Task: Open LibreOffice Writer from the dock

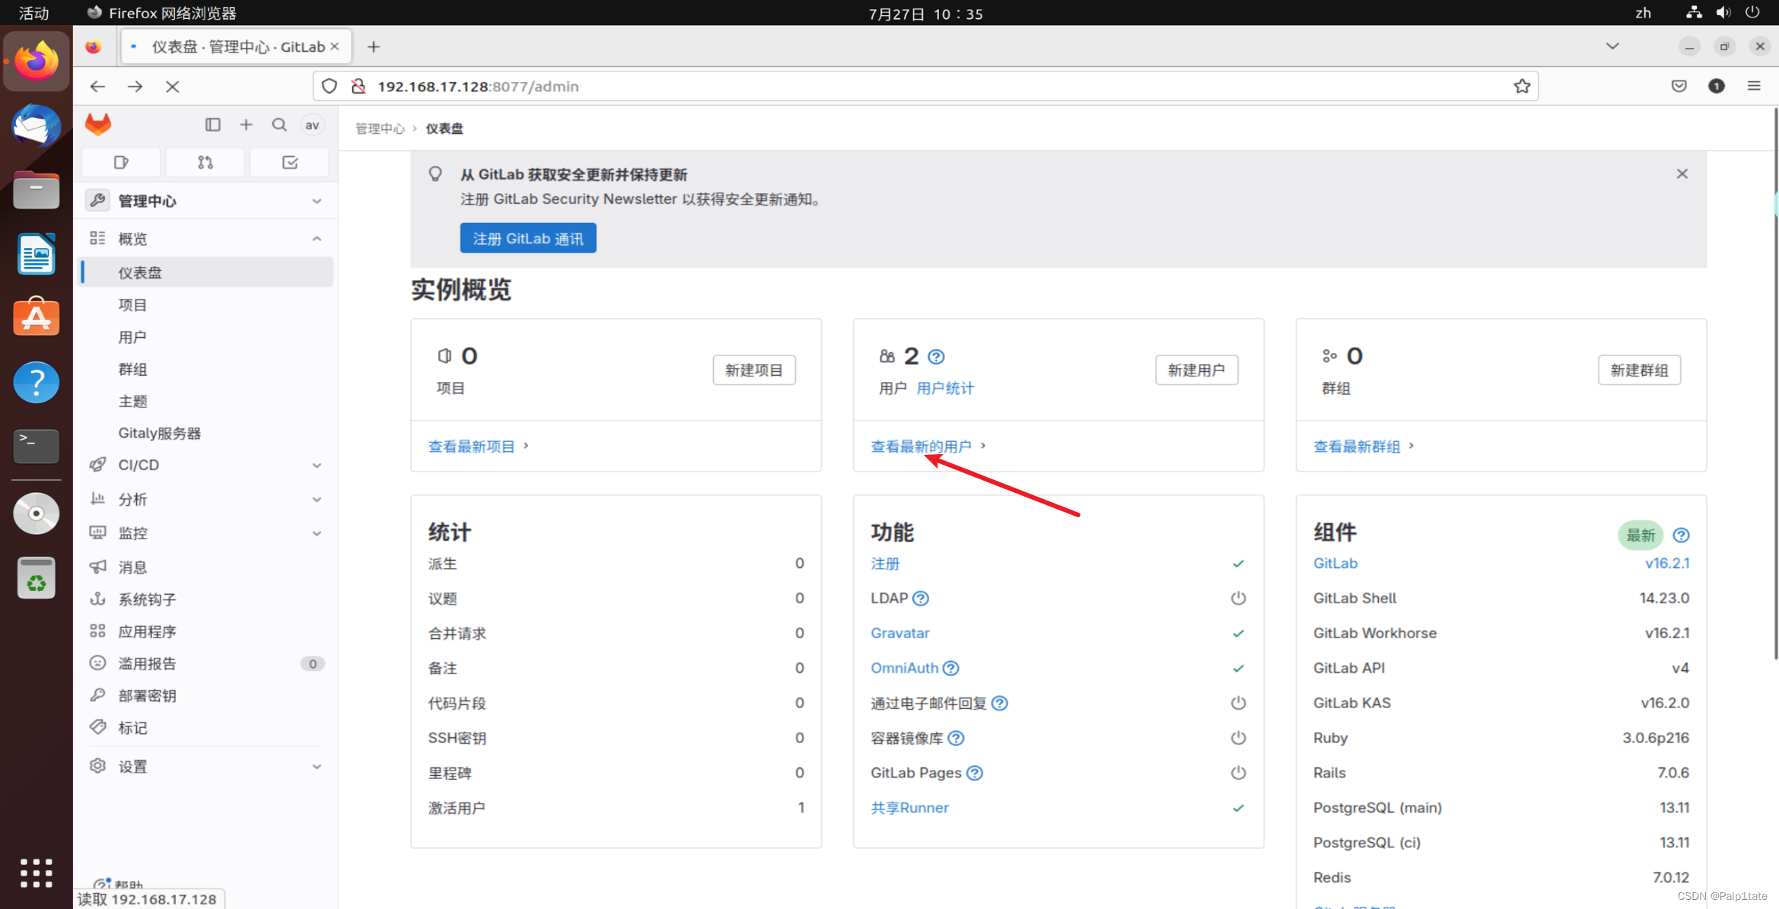Action: [x=36, y=254]
